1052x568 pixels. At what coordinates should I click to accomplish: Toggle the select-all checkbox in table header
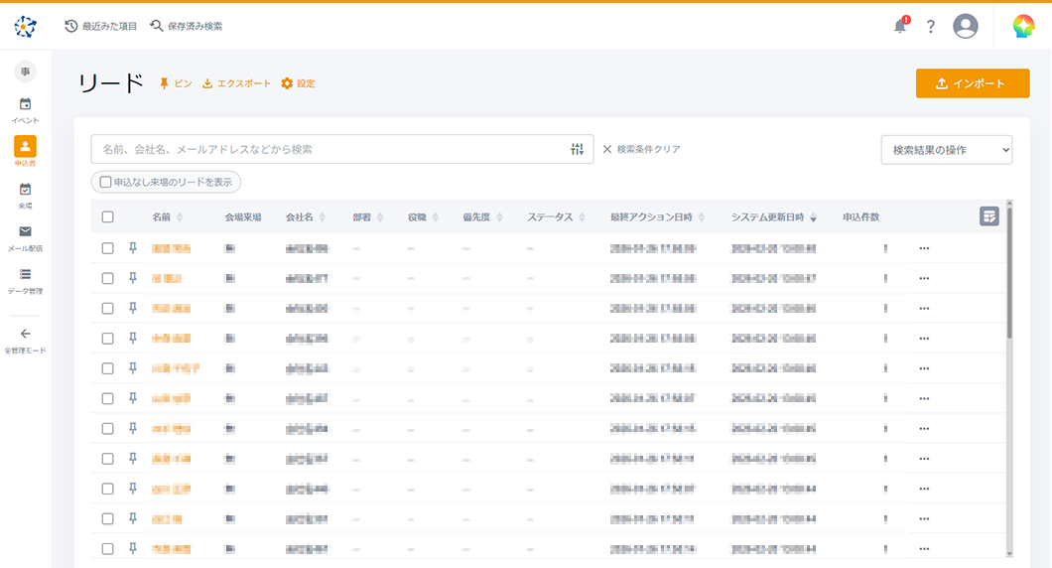click(x=108, y=217)
